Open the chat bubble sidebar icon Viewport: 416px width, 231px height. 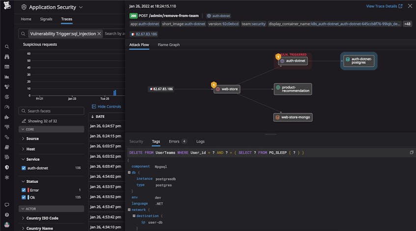[x=7, y=205]
